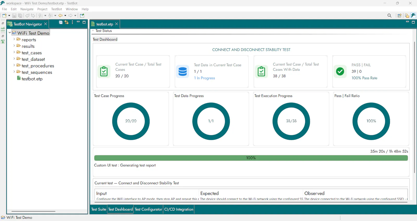This screenshot has height=221, width=417.
Task: Minimize the editor area
Action: click(x=407, y=22)
